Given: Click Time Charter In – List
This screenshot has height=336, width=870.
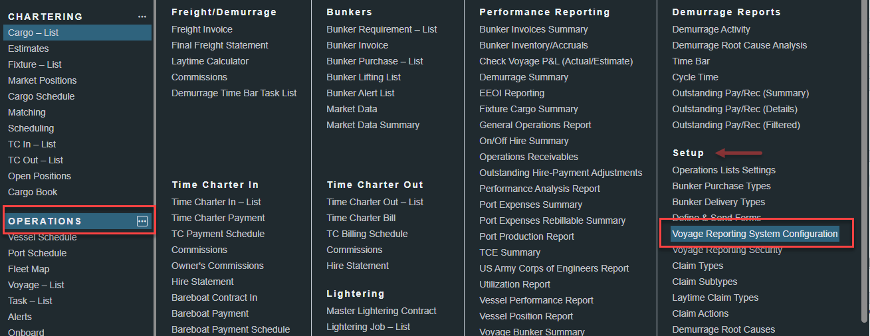Looking at the screenshot, I should tap(216, 202).
